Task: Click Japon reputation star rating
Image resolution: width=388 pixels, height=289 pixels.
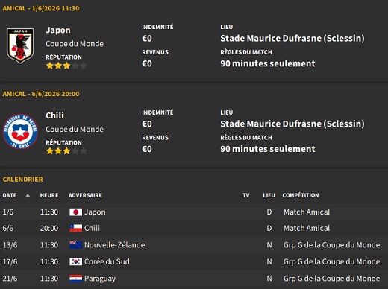Action: tap(66, 66)
